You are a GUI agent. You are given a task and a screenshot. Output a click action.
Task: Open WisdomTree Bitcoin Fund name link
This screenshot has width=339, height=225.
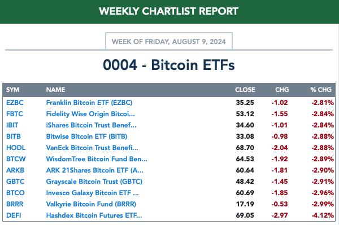tap(97, 159)
